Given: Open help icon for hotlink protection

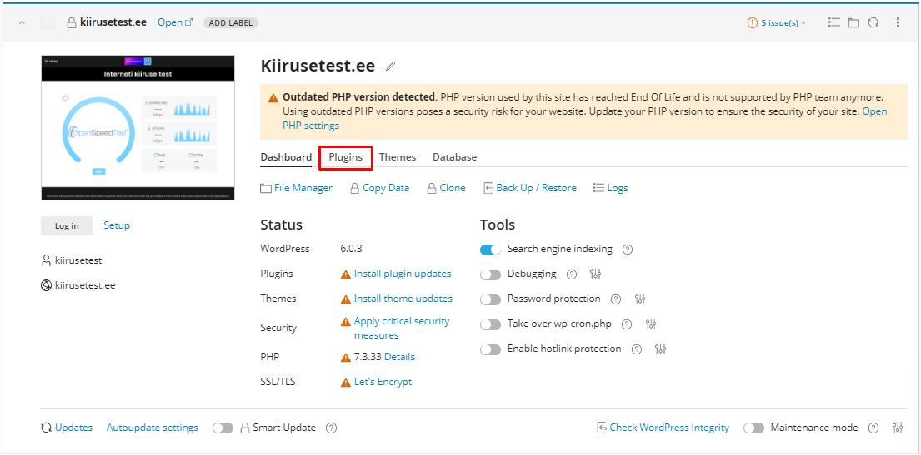Looking at the screenshot, I should click(x=637, y=349).
